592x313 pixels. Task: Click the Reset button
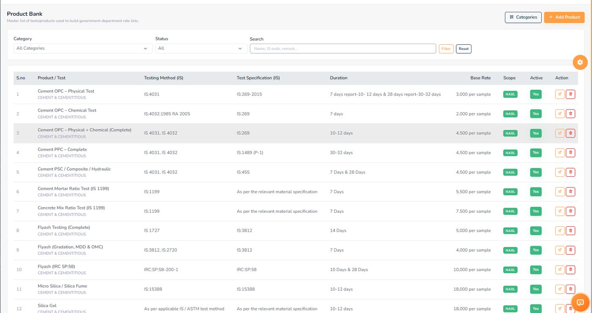[x=463, y=49]
